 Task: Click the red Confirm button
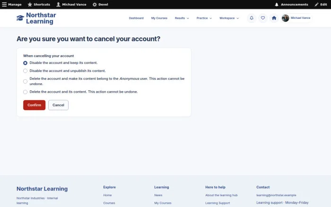pos(34,105)
